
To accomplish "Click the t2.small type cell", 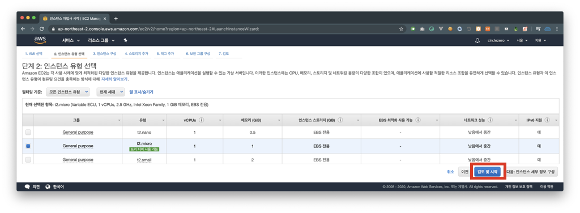I will click(144, 160).
